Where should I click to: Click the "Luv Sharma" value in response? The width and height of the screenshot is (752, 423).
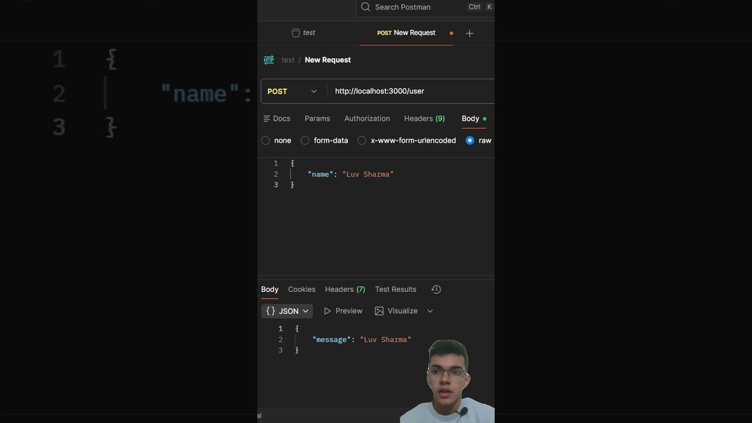pyautogui.click(x=385, y=340)
